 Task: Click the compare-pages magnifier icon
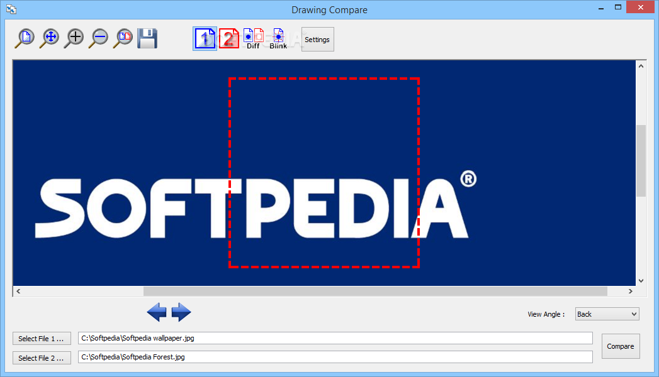coord(123,38)
